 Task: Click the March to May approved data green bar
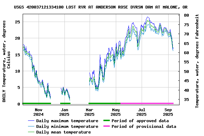tap(104, 103)
